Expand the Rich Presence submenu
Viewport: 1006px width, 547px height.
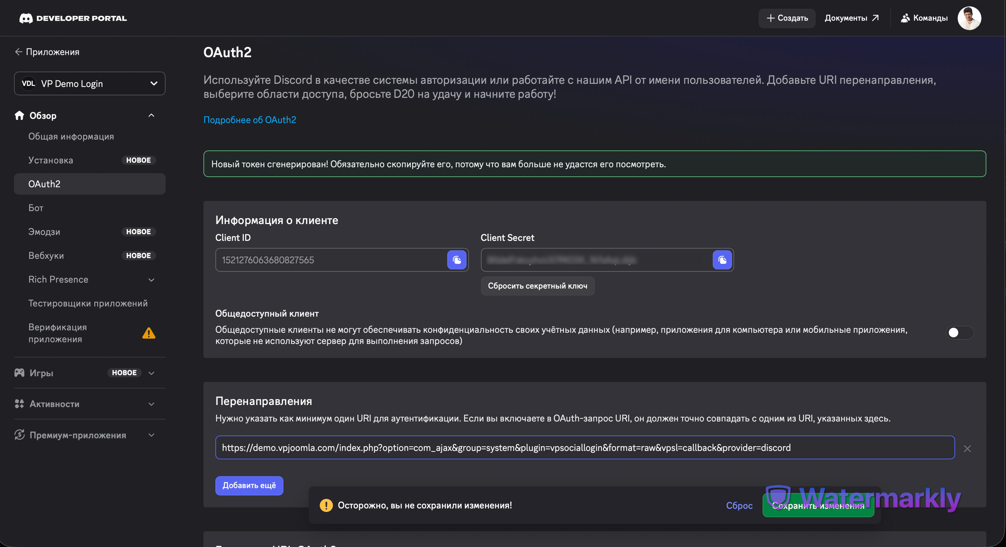tap(152, 279)
